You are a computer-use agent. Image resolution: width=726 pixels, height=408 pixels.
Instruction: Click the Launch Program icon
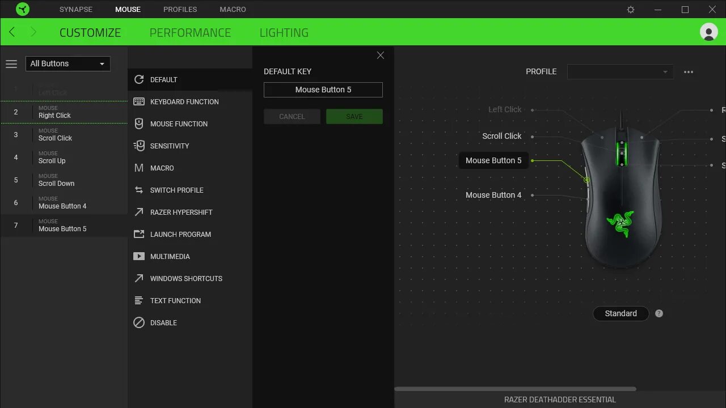tap(139, 234)
